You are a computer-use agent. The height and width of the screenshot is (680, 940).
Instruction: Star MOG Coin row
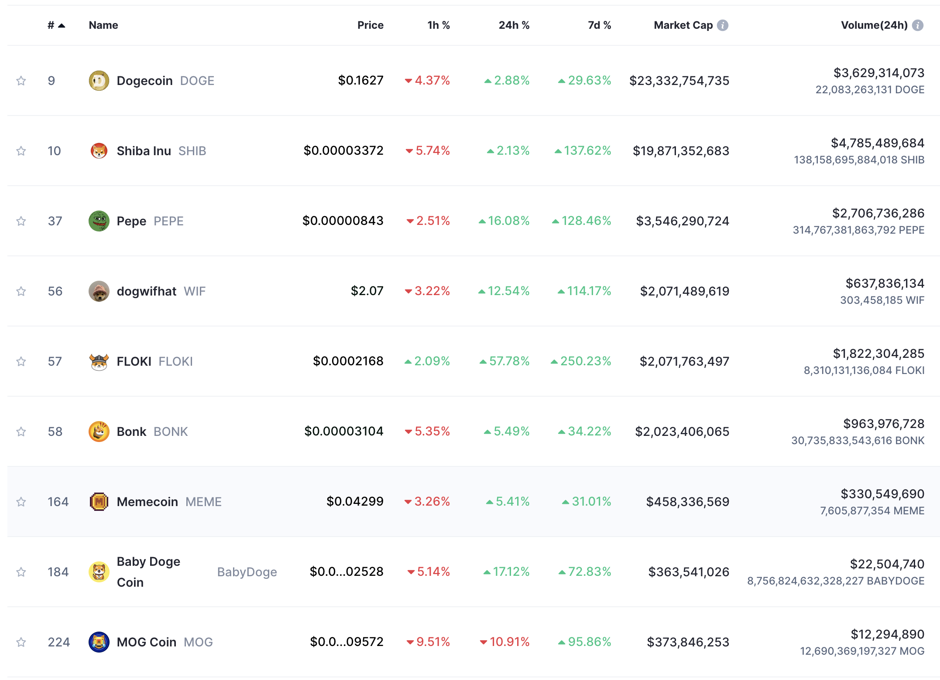pyautogui.click(x=21, y=642)
